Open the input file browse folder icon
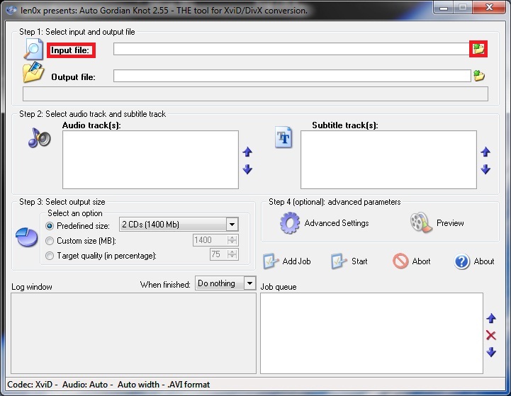This screenshot has height=396, width=511. point(478,49)
